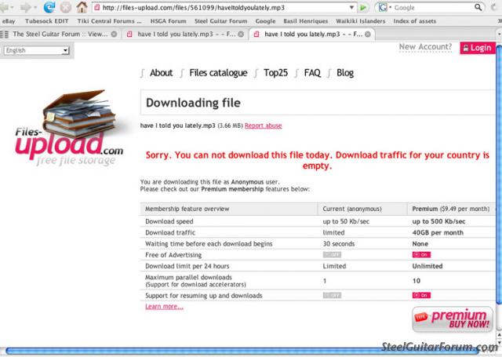502x357 pixels.
Task: Go to browser home page
Action: (81, 7)
